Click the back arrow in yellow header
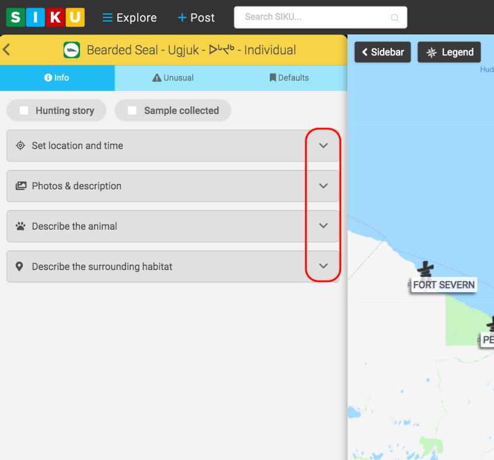 click(x=6, y=50)
